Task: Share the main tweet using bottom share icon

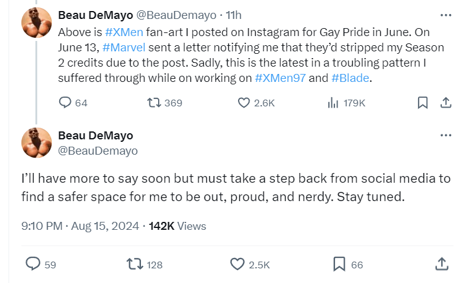Action: tap(441, 264)
